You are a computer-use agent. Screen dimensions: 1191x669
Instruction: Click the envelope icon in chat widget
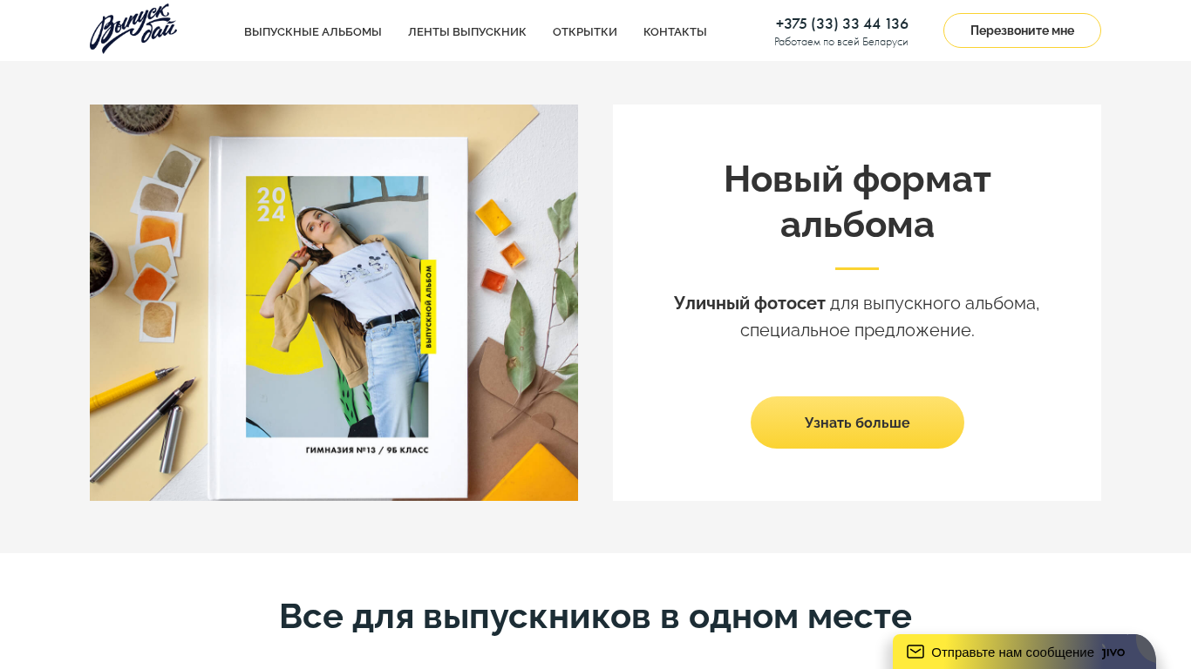point(915,652)
